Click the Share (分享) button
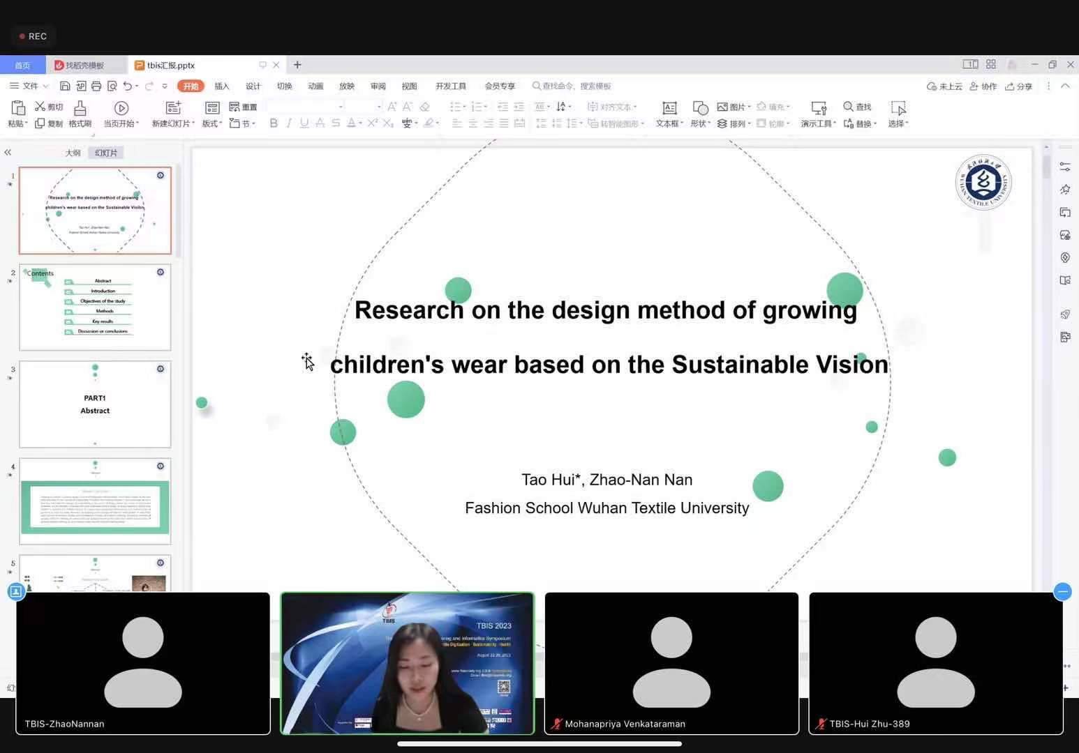1079x753 pixels. [x=1019, y=86]
